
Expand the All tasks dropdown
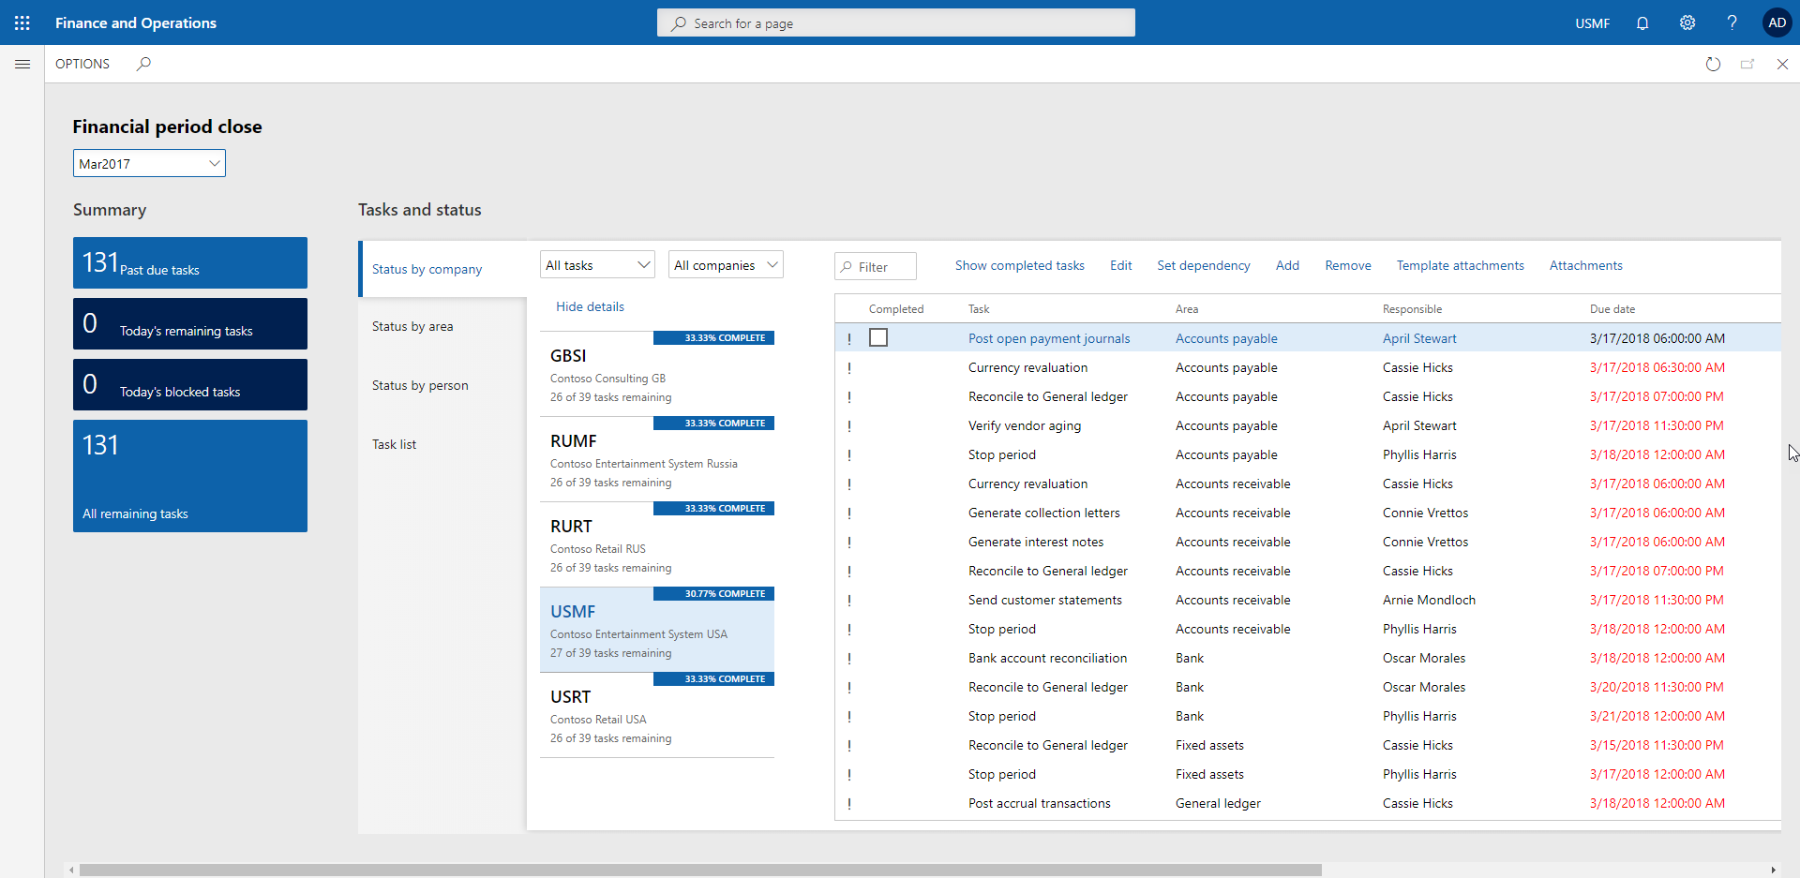(597, 265)
